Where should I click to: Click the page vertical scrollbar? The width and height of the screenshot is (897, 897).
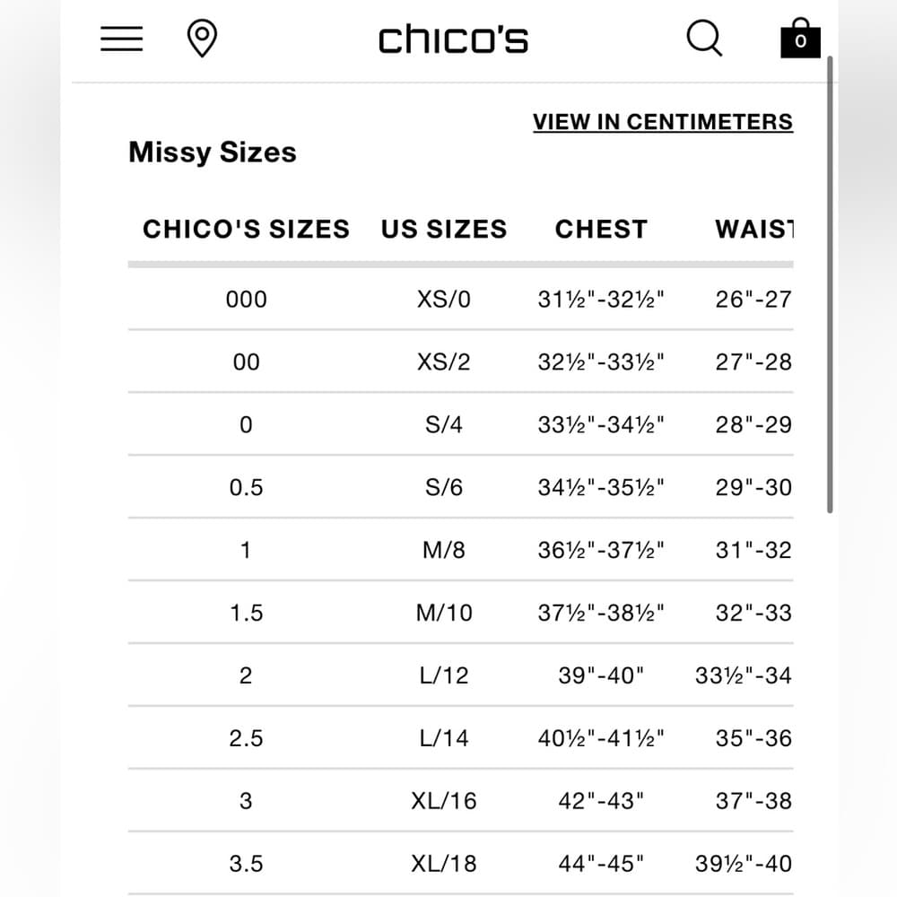coord(830,284)
